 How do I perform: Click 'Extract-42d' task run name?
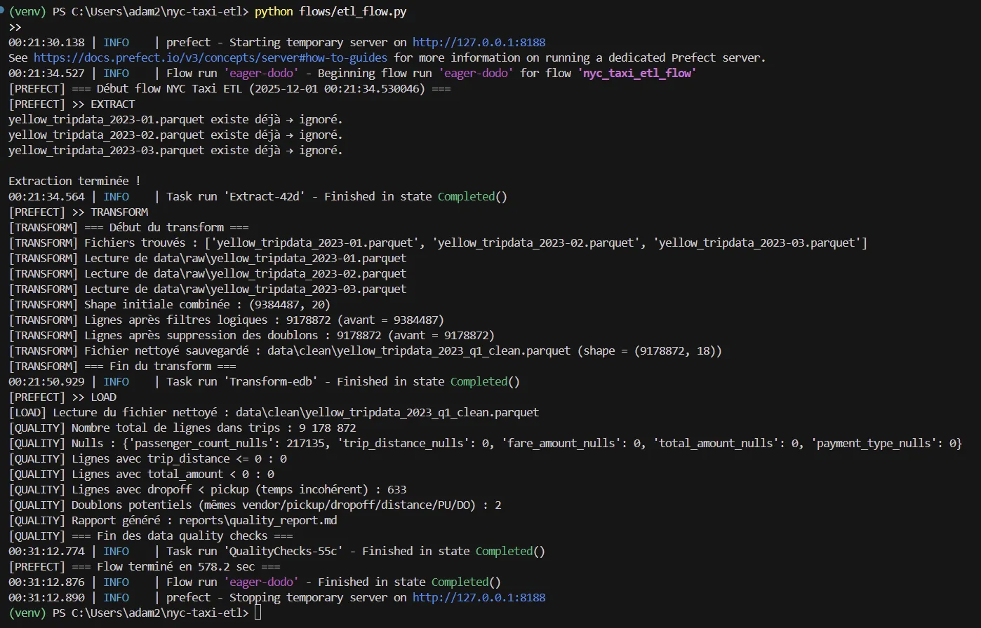265,197
